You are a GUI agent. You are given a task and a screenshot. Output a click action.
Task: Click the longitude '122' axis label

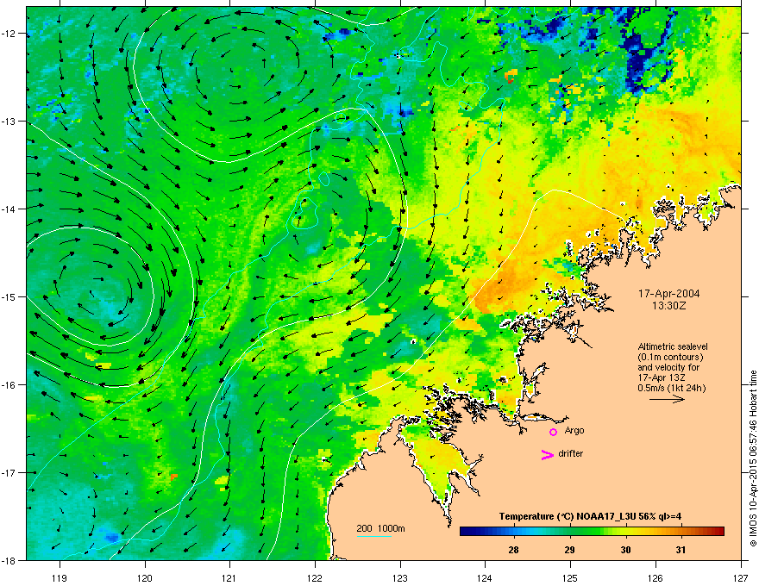coord(315,577)
